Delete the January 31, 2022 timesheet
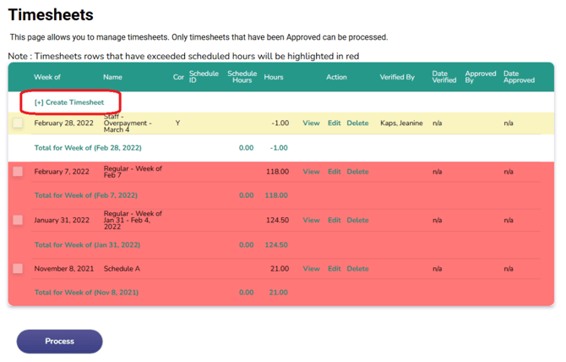Screen dimensions: 566x362 click(x=357, y=220)
